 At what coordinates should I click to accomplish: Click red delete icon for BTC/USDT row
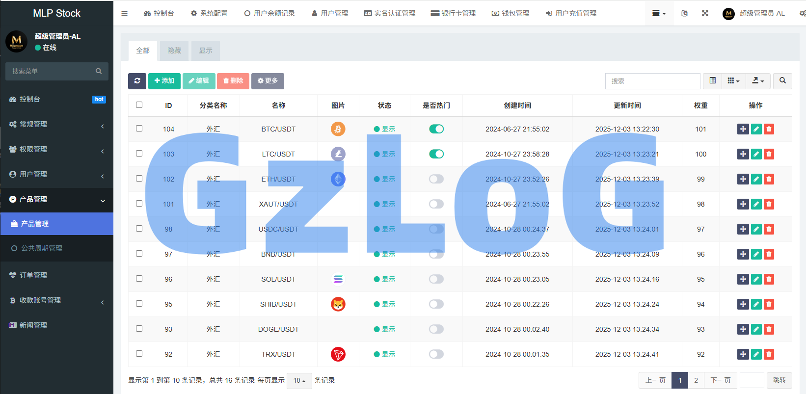[x=769, y=129]
